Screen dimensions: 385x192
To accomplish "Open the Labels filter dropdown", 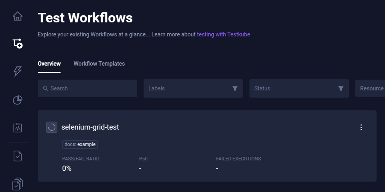I will click(193, 88).
